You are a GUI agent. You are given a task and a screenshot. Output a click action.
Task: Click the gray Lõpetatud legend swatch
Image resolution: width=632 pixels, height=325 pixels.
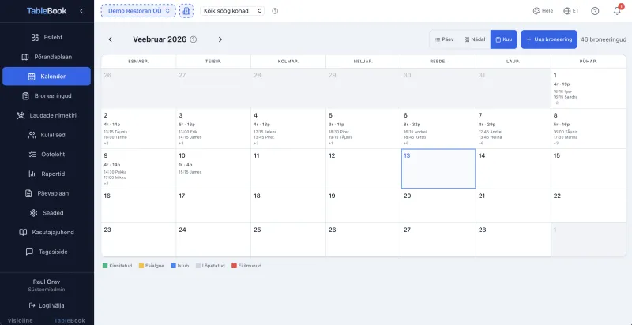click(198, 266)
